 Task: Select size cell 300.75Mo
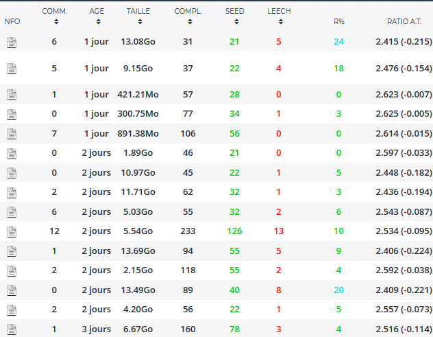point(138,114)
